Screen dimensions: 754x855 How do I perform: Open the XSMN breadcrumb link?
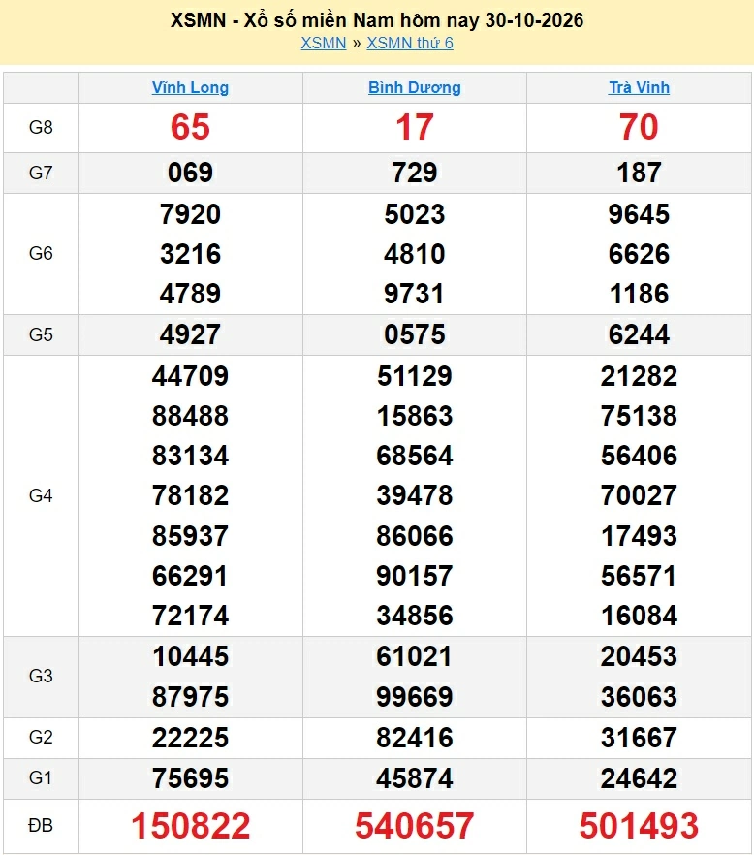324,43
